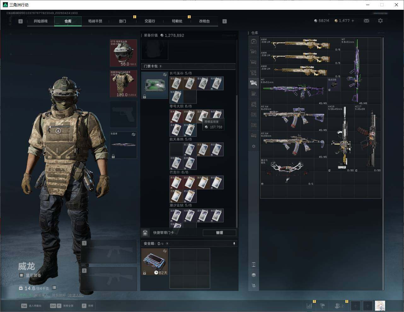Screen dimensions: 404x312
Task: Click the player avatar in the bottom corner
Action: (380, 306)
